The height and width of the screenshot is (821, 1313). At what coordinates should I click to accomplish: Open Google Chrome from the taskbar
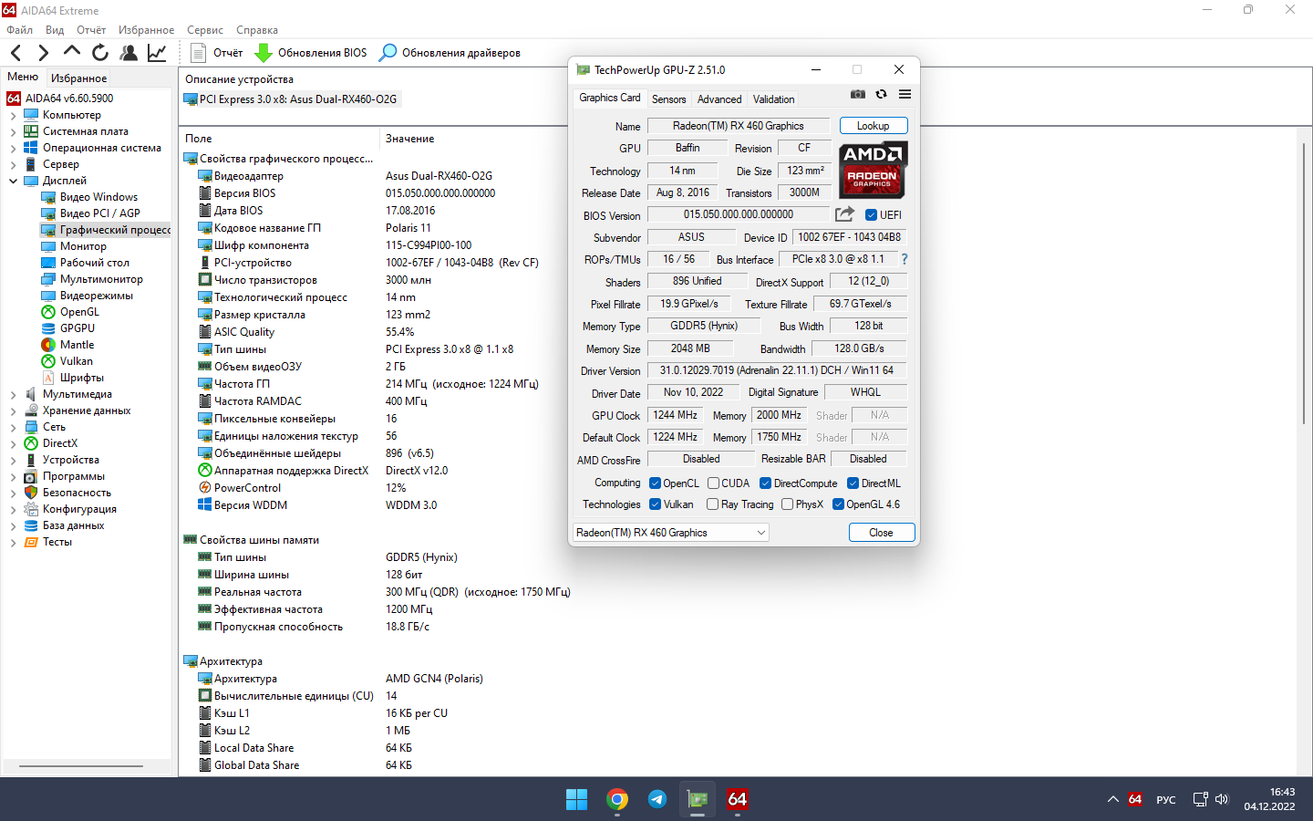(617, 799)
